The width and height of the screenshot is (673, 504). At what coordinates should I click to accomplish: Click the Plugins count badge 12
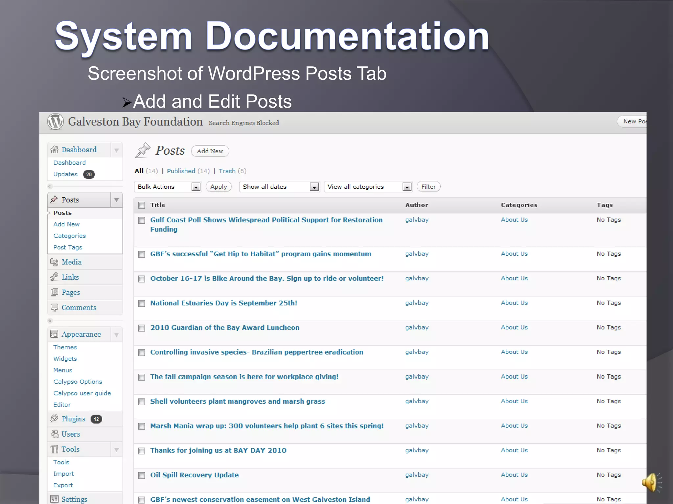96,419
